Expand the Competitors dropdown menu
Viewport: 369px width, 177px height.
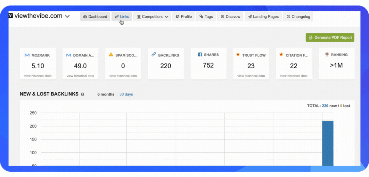(152, 16)
